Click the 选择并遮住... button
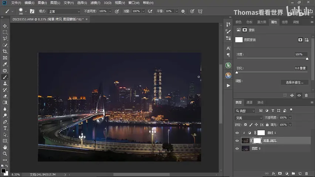Image resolution: width=315 pixels, height=177 pixels. [295, 82]
